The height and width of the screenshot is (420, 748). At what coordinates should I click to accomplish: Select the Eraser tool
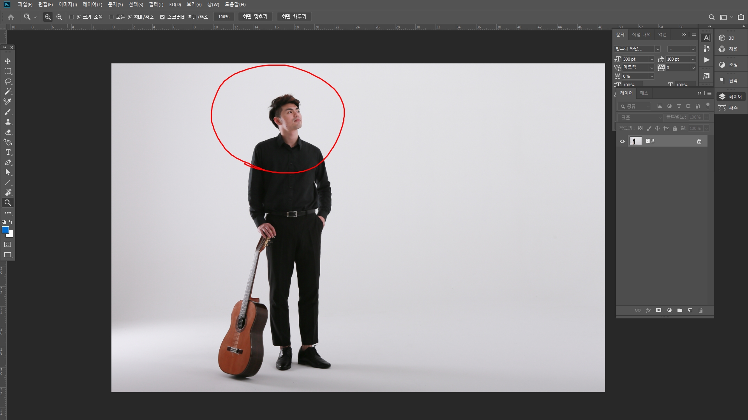pyautogui.click(x=8, y=132)
